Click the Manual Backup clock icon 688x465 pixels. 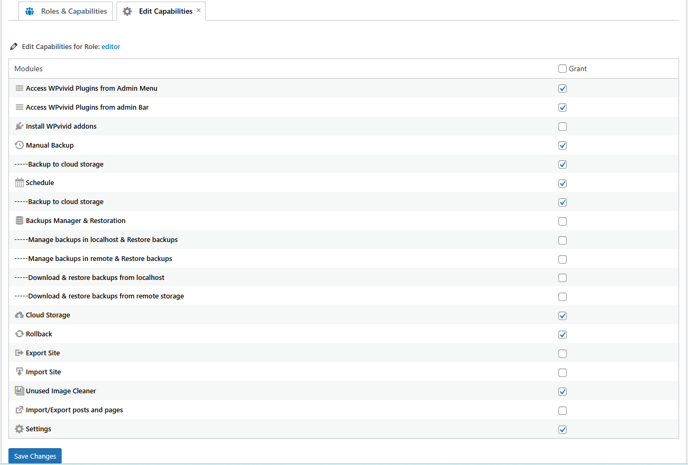coord(20,145)
